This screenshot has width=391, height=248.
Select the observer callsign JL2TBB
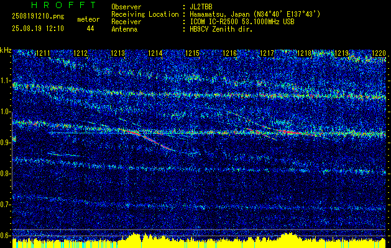(x=201, y=7)
